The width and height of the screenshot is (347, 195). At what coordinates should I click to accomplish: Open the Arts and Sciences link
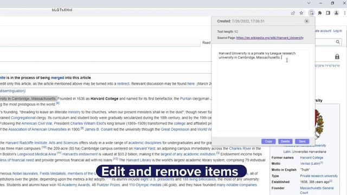[63, 143]
